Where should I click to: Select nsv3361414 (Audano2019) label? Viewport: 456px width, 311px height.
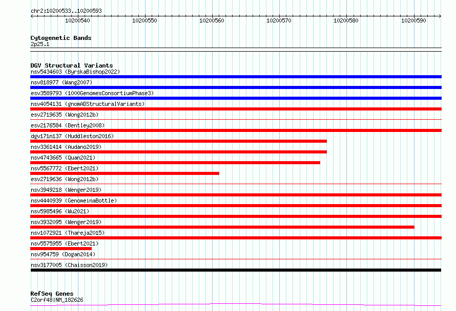point(66,147)
